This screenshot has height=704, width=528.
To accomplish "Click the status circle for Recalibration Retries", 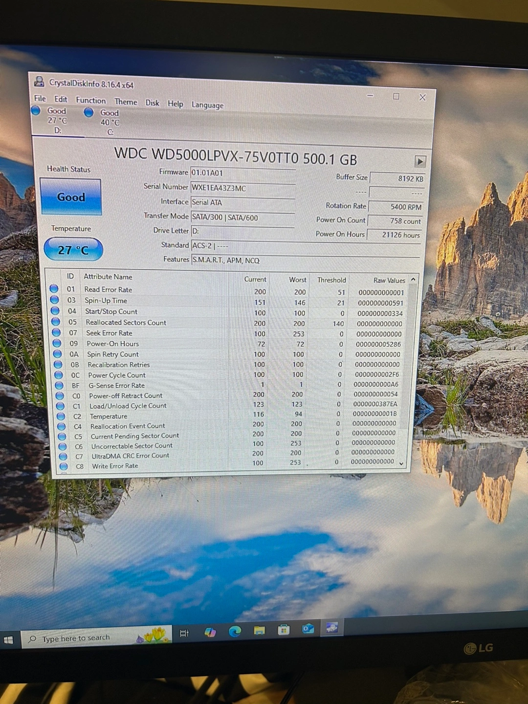I will [58, 365].
